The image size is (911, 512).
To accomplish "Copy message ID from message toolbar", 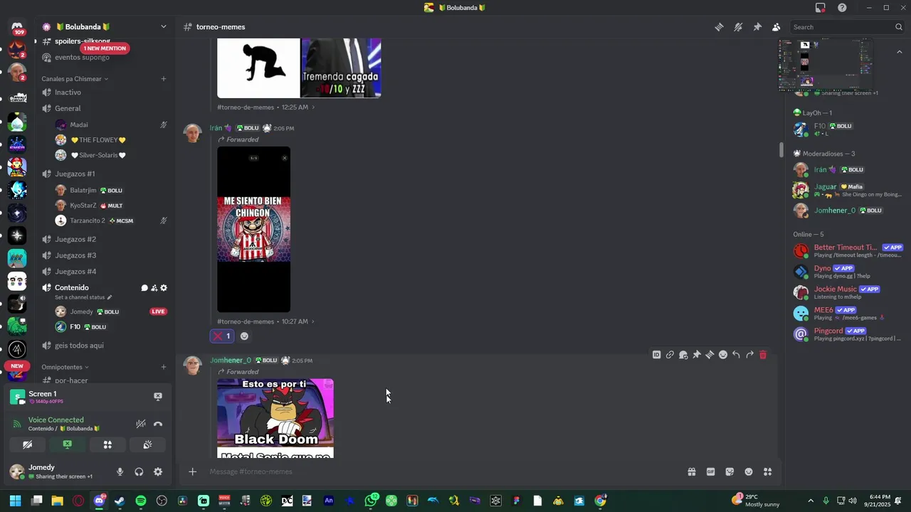I will click(x=656, y=355).
